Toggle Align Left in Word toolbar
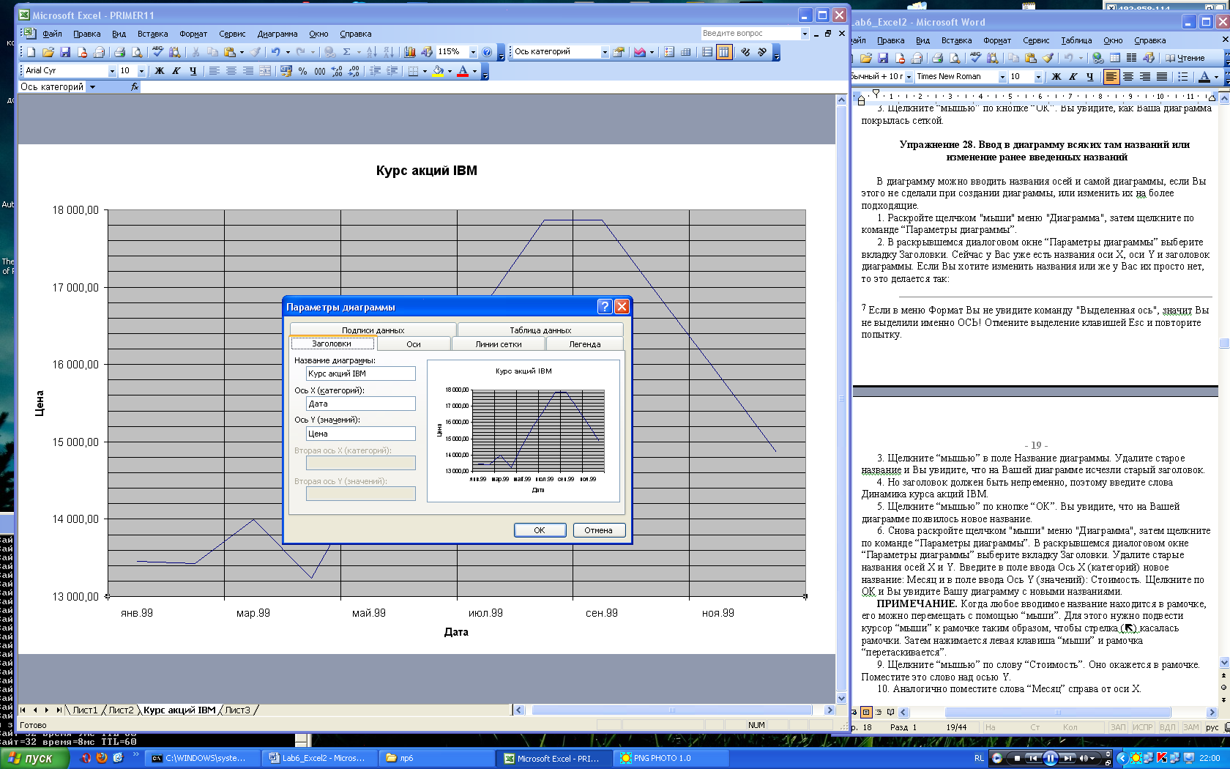 [x=1111, y=76]
